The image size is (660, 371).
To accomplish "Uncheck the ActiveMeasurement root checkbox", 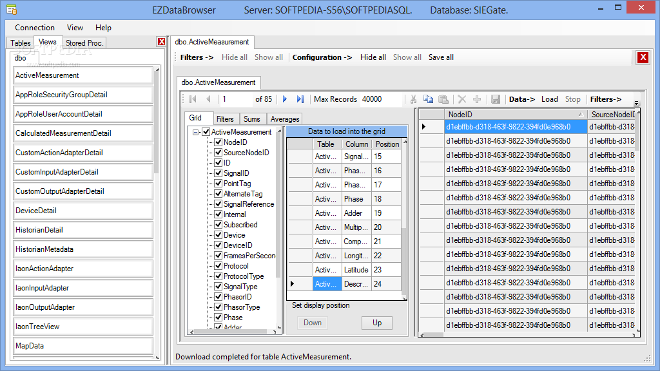I will pyautogui.click(x=206, y=131).
